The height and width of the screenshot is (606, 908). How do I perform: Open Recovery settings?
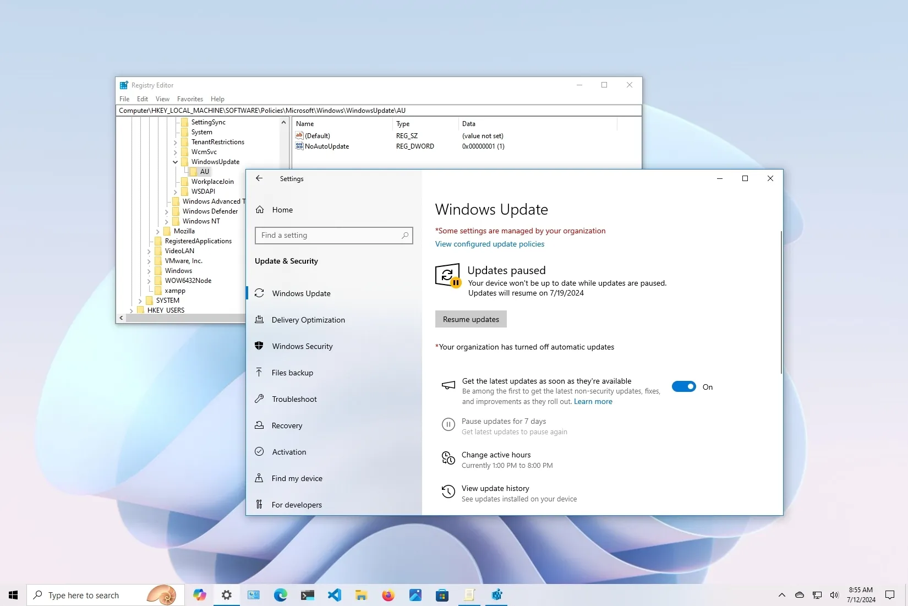point(286,425)
